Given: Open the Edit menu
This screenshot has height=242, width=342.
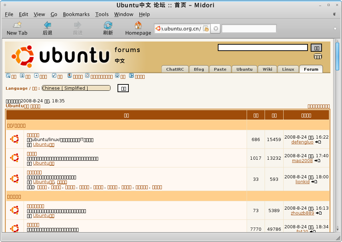Looking at the screenshot, I should (x=23, y=14).
